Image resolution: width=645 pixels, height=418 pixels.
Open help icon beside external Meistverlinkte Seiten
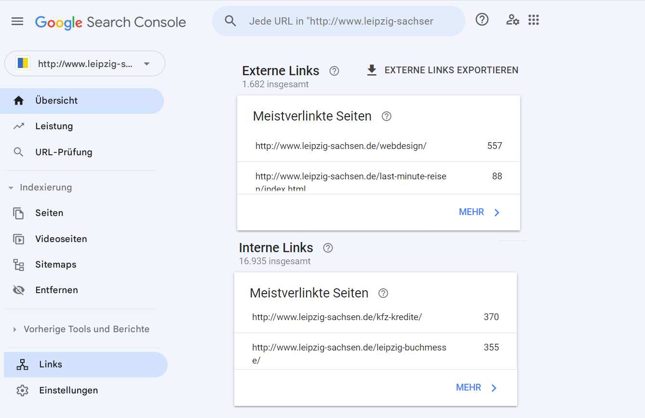(386, 116)
